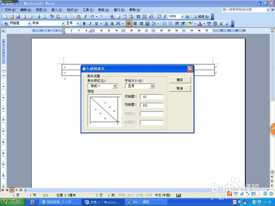Apply distributed alignment
275x206 pixels.
[x=147, y=23]
